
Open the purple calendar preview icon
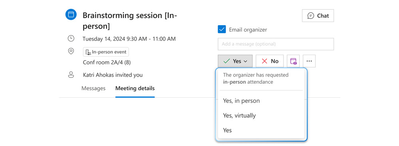tap(294, 61)
